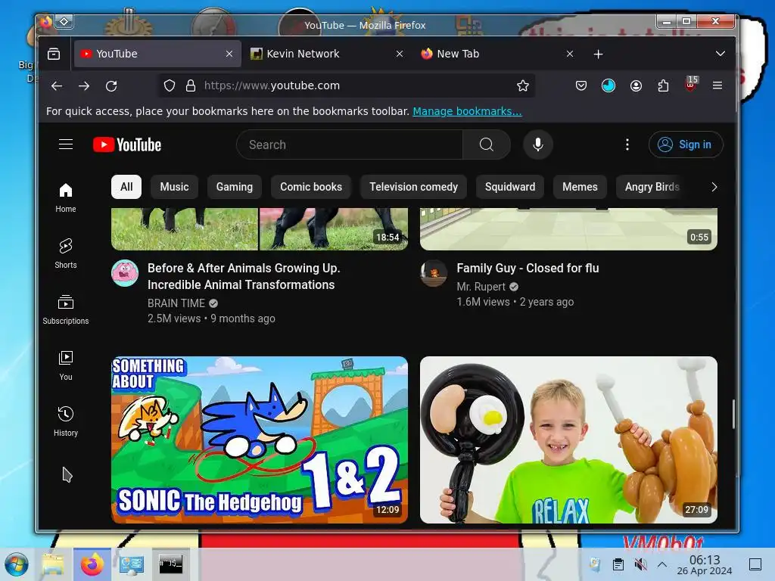Click the YouTube logo
The width and height of the screenshot is (775, 581).
(127, 144)
